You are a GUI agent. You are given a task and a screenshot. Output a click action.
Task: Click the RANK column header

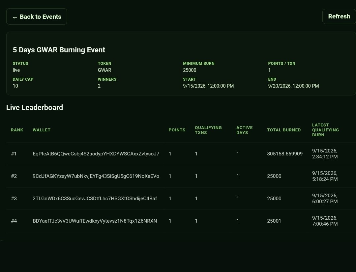coord(17,130)
